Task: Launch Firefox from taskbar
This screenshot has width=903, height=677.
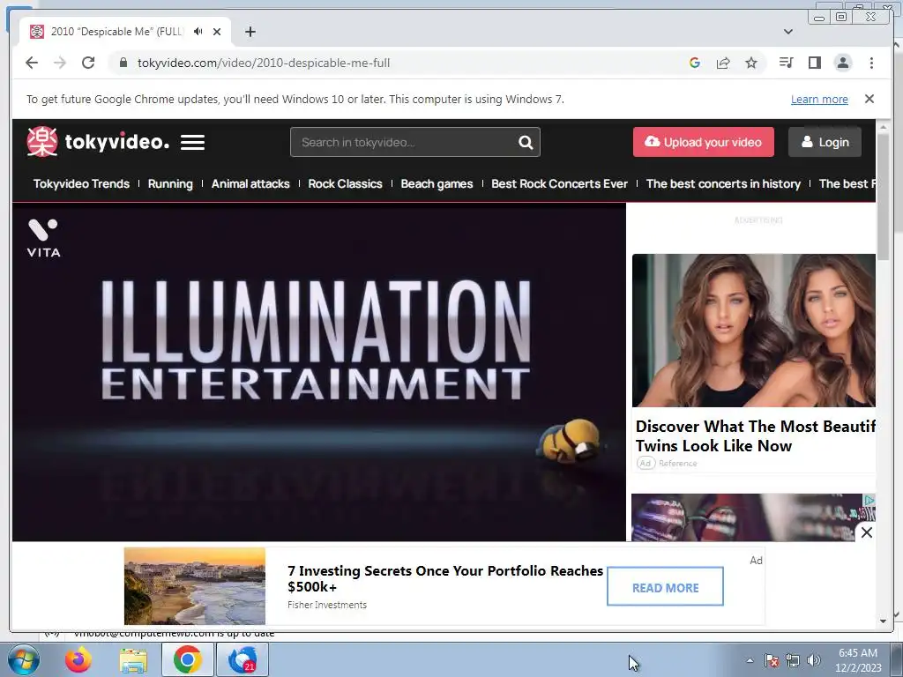Action: (x=78, y=660)
